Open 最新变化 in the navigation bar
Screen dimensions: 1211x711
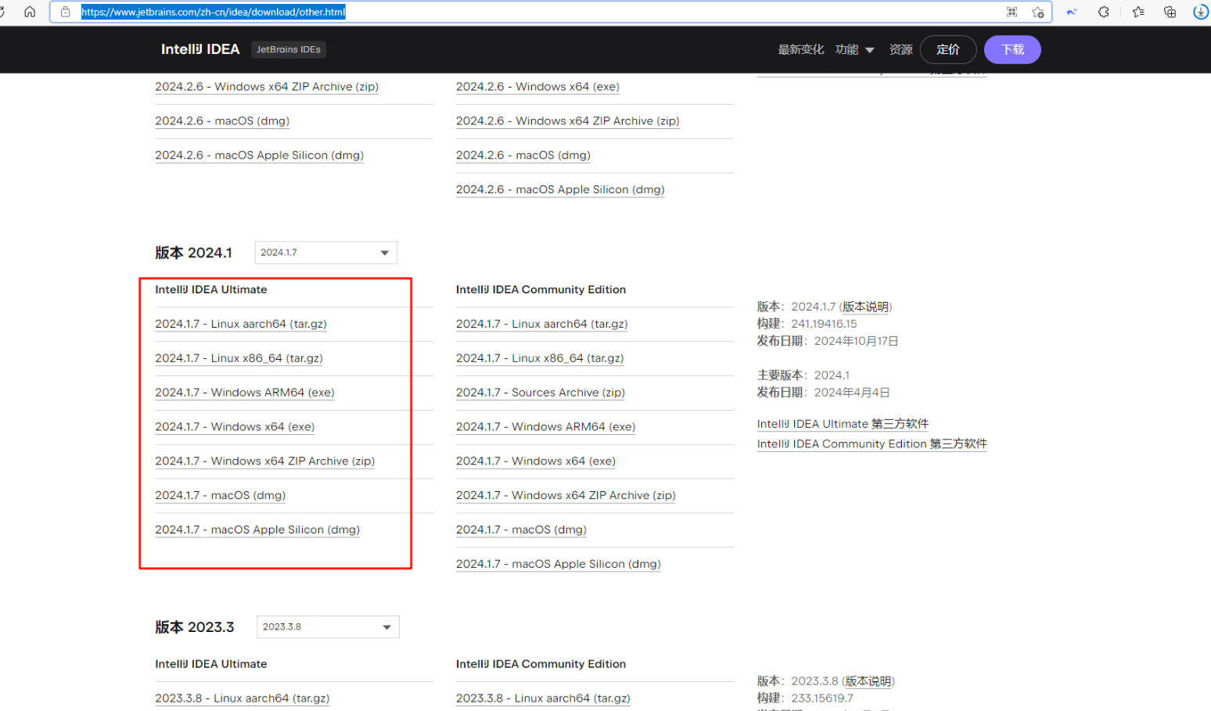coord(800,49)
